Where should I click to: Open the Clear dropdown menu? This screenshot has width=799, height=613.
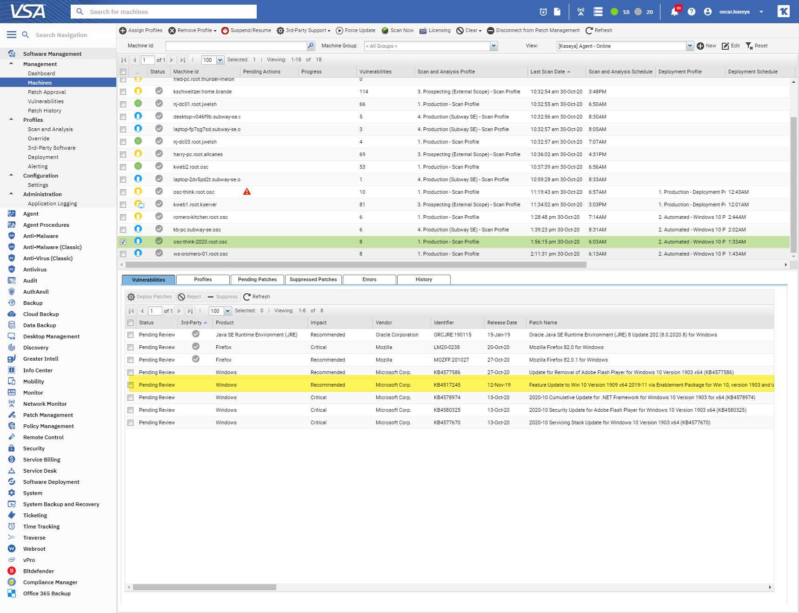[x=469, y=31]
